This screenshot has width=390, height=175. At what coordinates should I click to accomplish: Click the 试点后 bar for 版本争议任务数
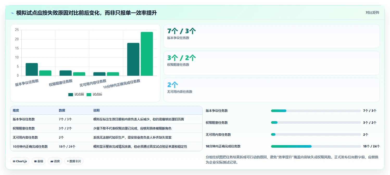coord(45,73)
